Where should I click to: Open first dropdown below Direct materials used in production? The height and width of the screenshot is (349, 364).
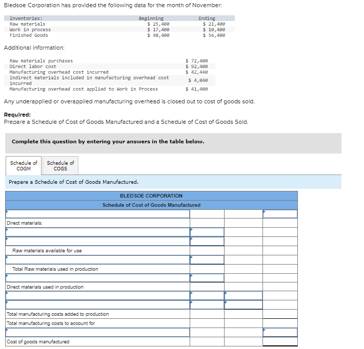(x=97, y=296)
